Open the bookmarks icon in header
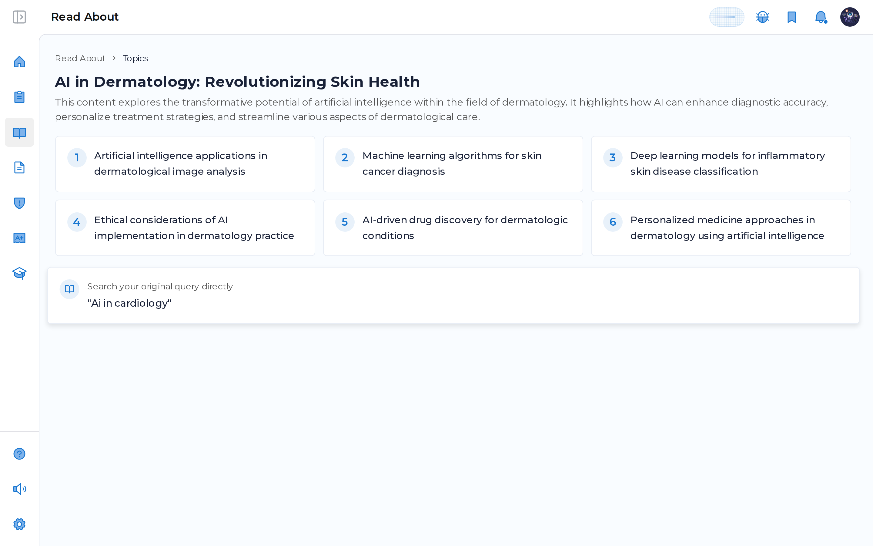Image resolution: width=873 pixels, height=546 pixels. 792,17
